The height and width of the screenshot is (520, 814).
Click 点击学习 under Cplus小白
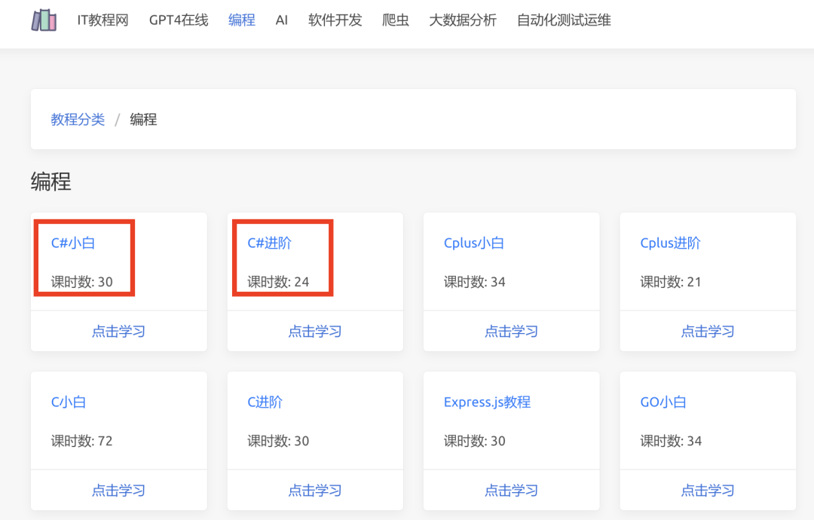(511, 331)
